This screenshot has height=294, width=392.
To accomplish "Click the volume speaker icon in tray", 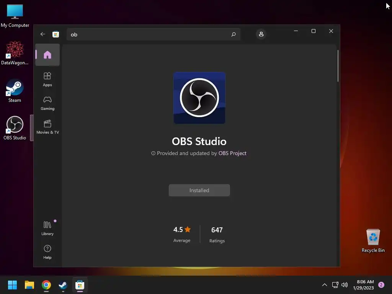I will (345, 285).
